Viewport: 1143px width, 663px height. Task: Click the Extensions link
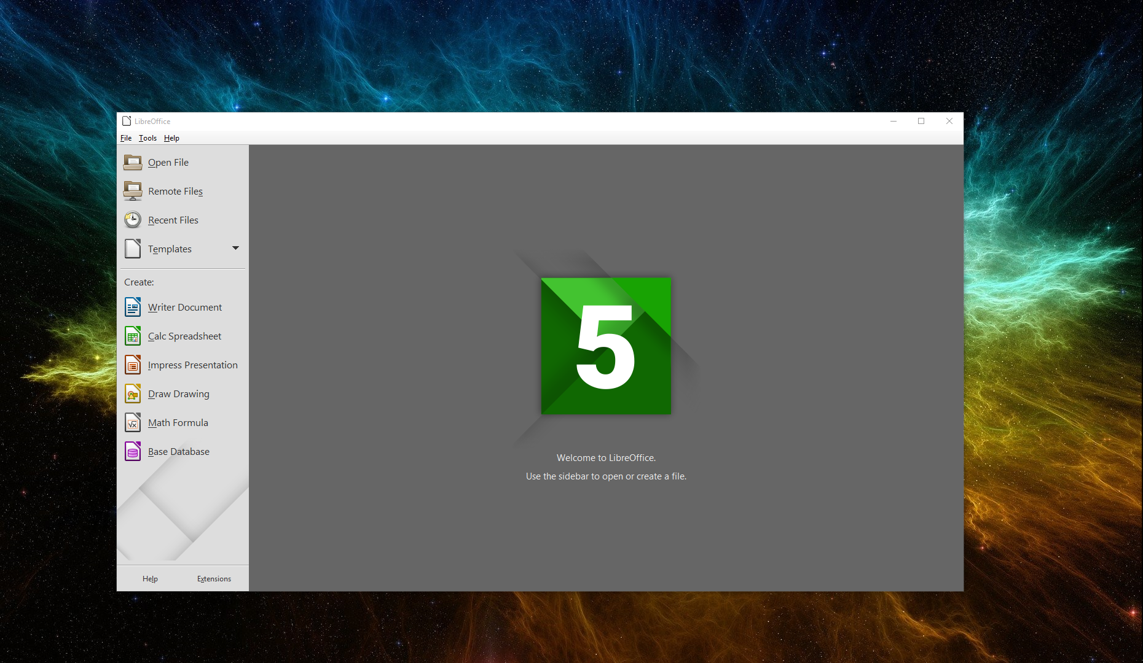coord(214,578)
